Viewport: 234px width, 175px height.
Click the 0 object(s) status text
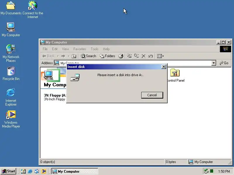[48, 162]
